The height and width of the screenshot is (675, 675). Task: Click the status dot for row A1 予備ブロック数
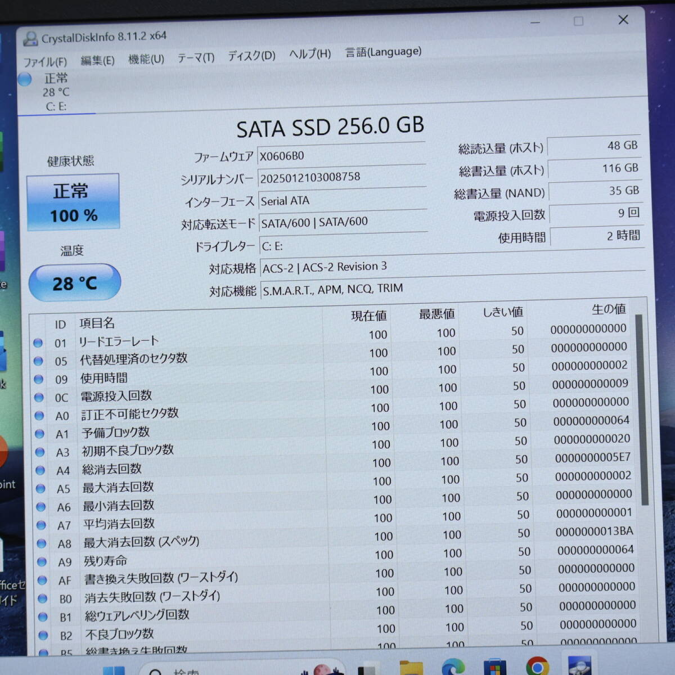point(39,434)
